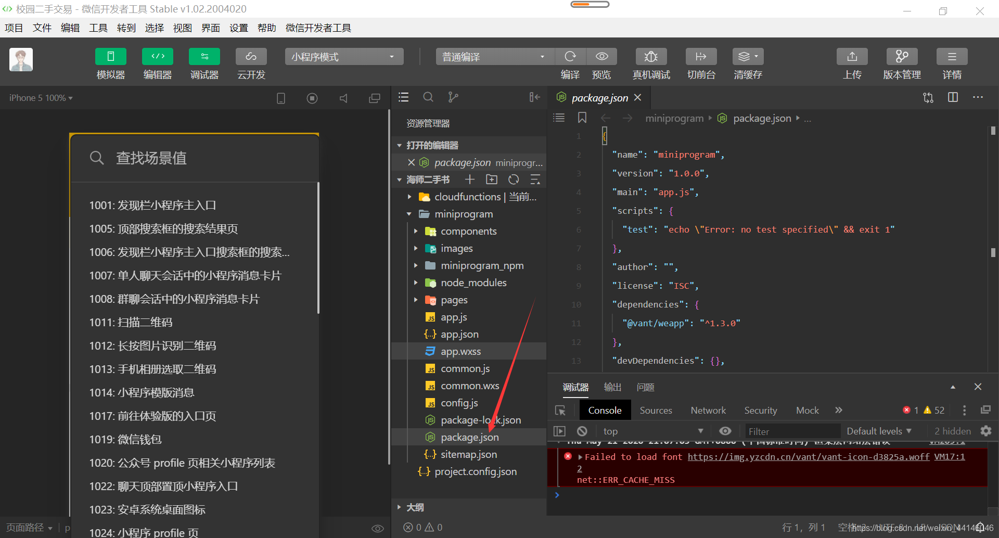Click the simulator phone device icon

tap(281, 98)
